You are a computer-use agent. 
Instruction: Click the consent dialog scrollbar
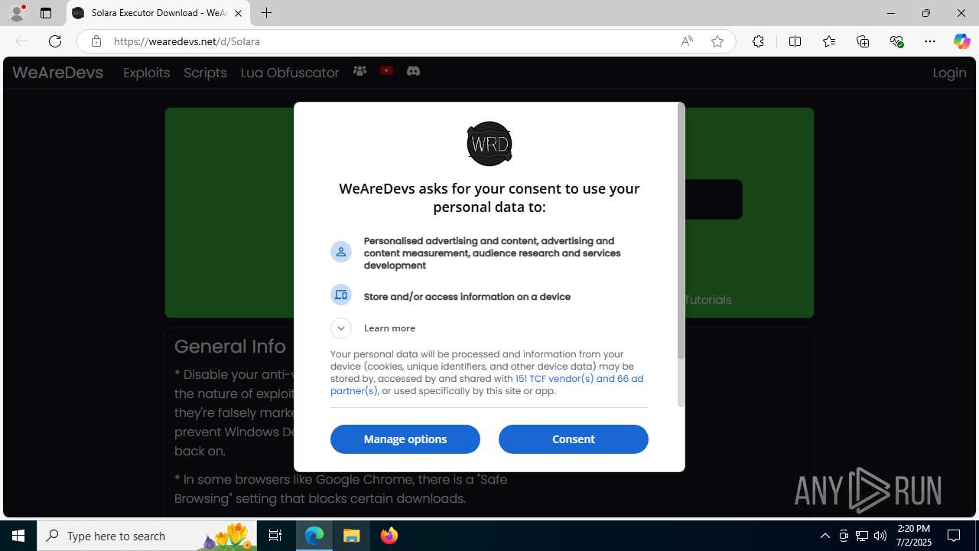coord(681,231)
